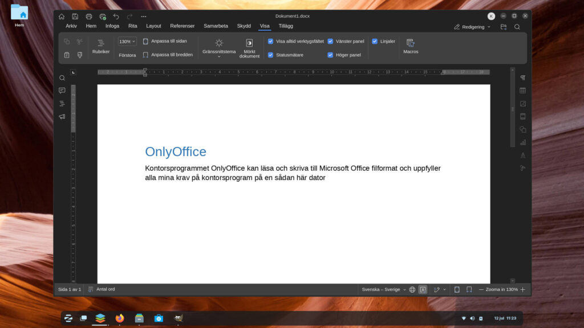This screenshot has width=584, height=328.
Task: Toggle Mörkt dokument dark mode
Action: 249,43
